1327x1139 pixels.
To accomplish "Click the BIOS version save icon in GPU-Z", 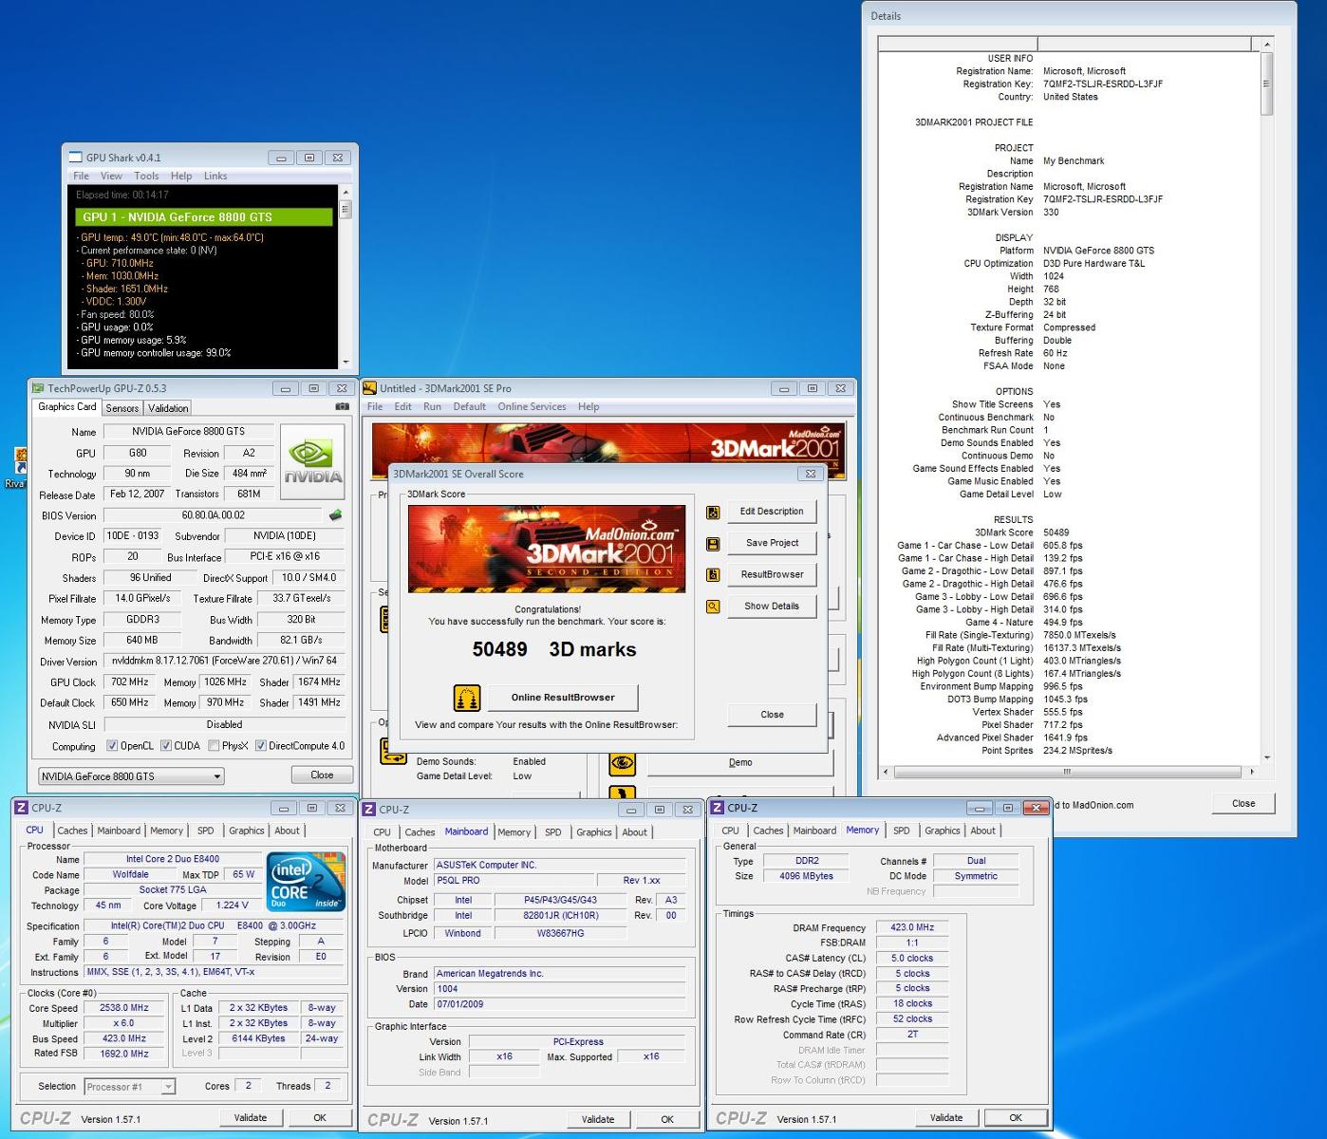I will (x=335, y=515).
